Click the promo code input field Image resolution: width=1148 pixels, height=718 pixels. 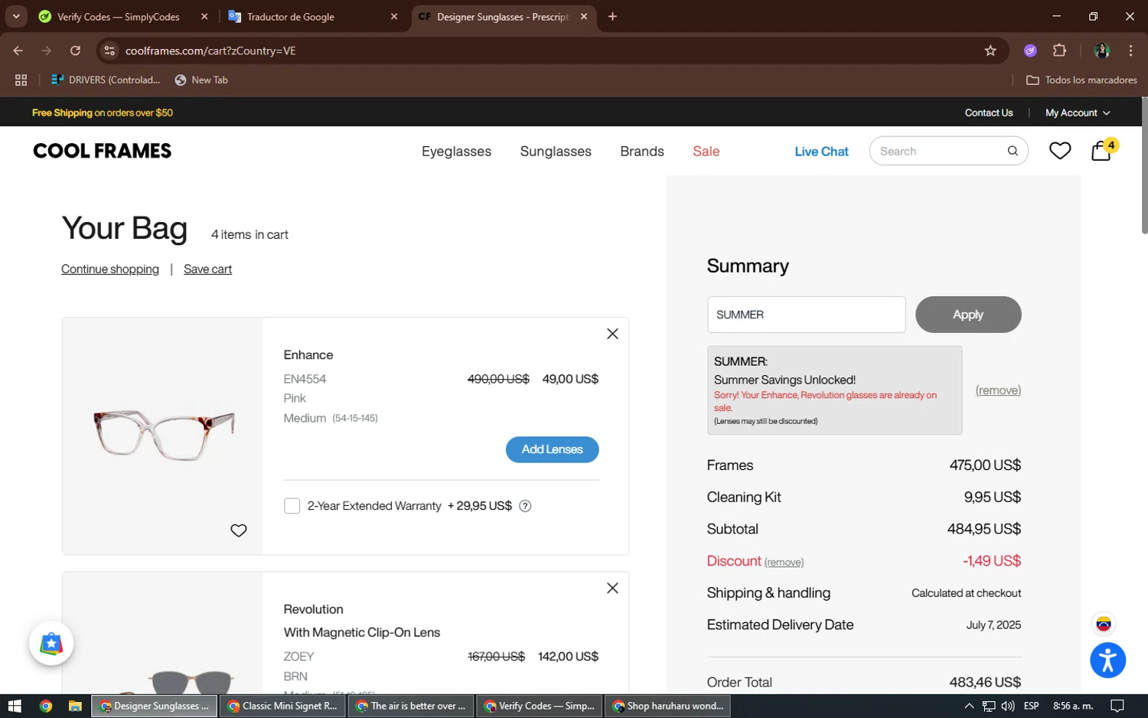805,315
